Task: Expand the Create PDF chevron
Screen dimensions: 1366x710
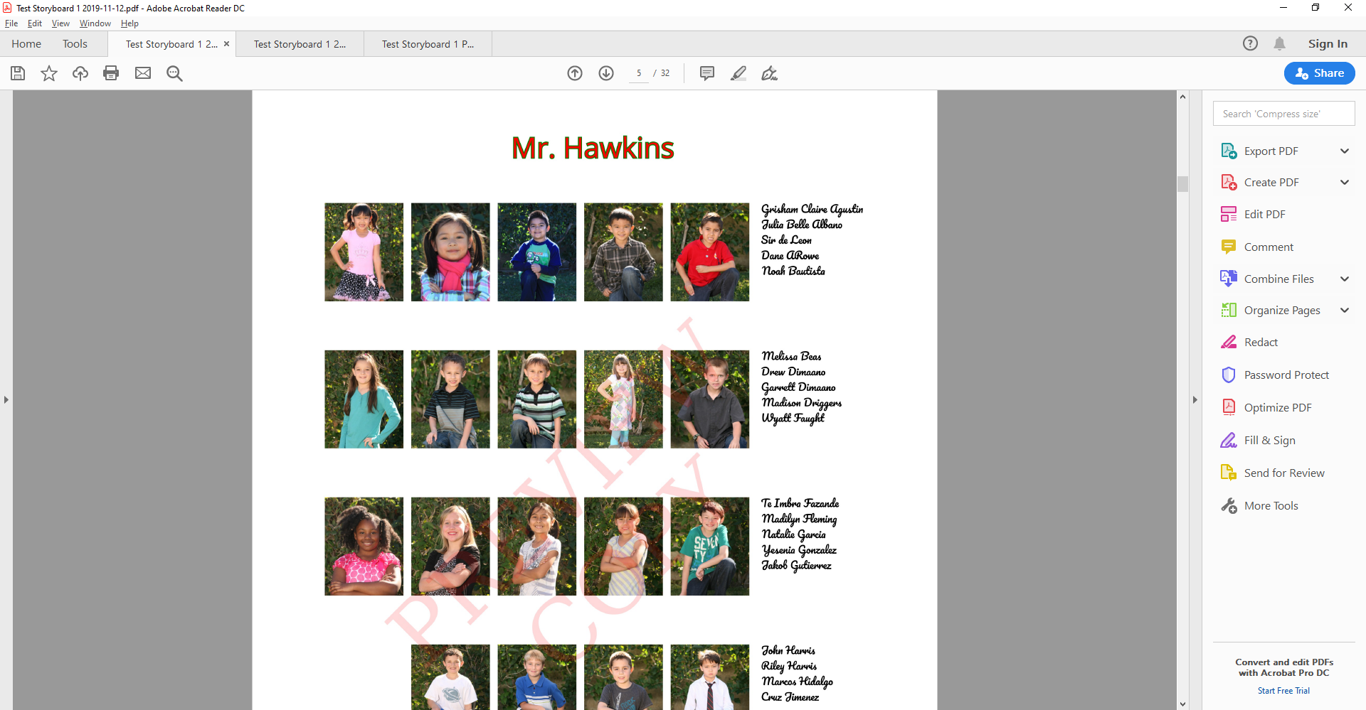Action: point(1344,183)
